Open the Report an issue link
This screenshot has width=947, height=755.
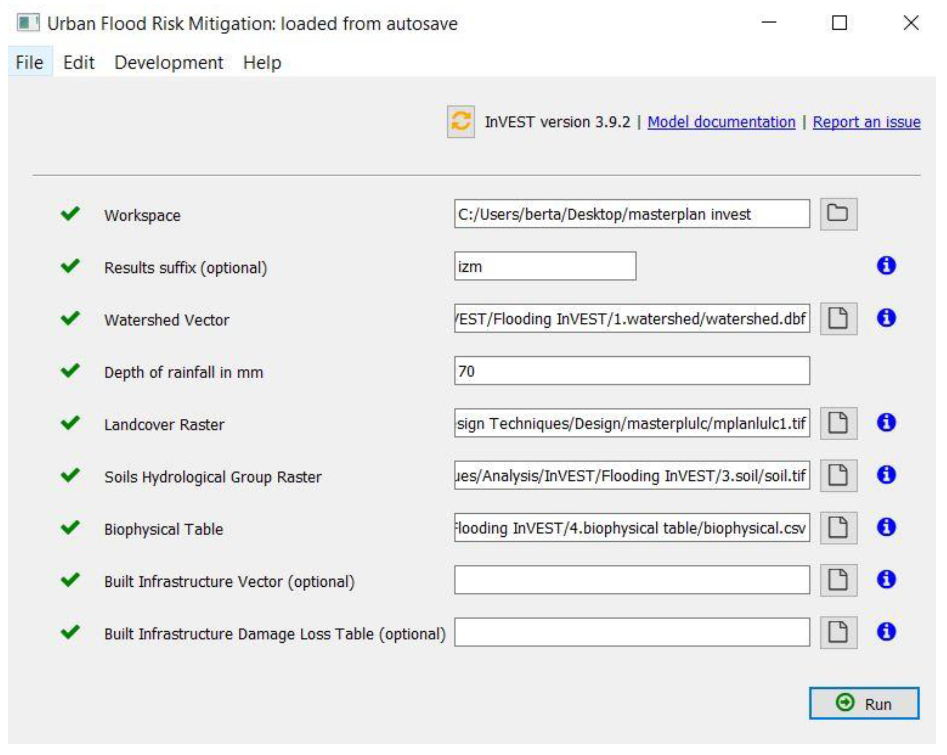click(866, 122)
